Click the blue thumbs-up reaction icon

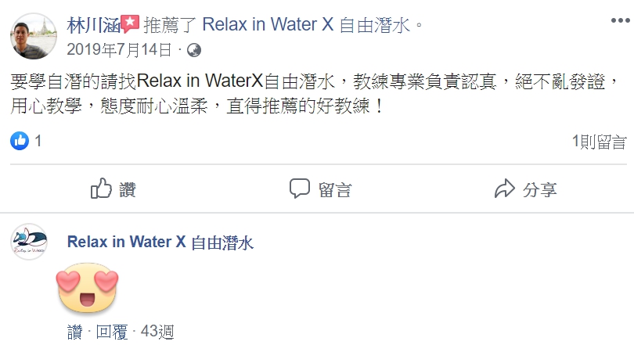(x=20, y=141)
